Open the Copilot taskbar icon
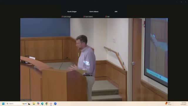 (x=38, y=104)
